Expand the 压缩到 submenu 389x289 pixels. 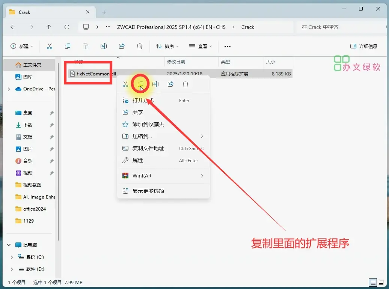click(x=202, y=136)
